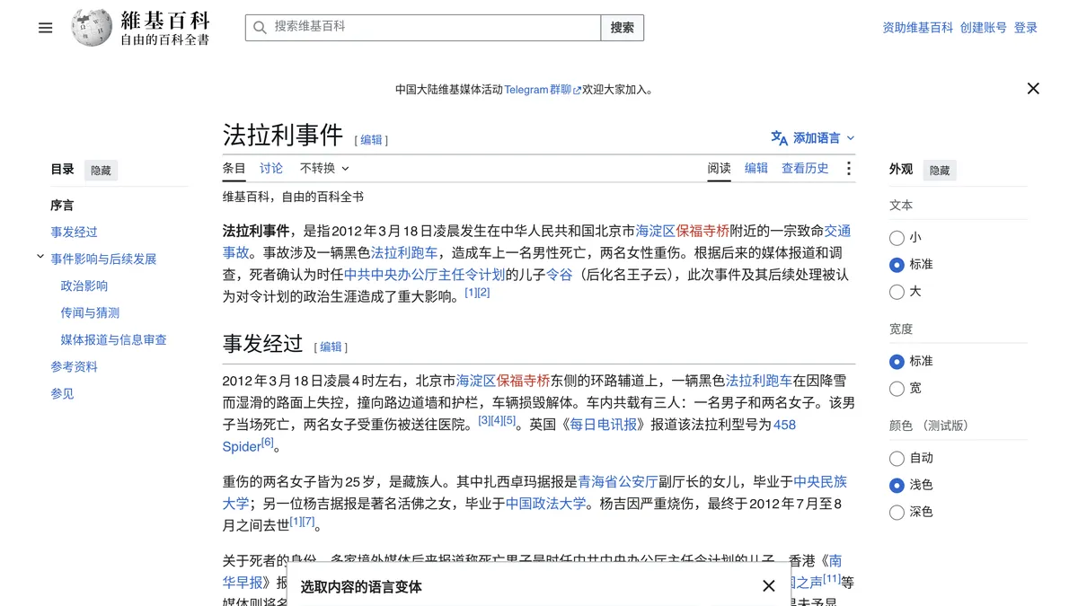
Task: Open the 编辑 tab in page toolbar
Action: click(756, 168)
